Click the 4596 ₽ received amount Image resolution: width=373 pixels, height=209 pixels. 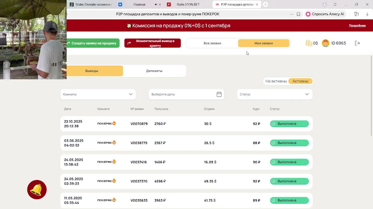(x=160, y=181)
